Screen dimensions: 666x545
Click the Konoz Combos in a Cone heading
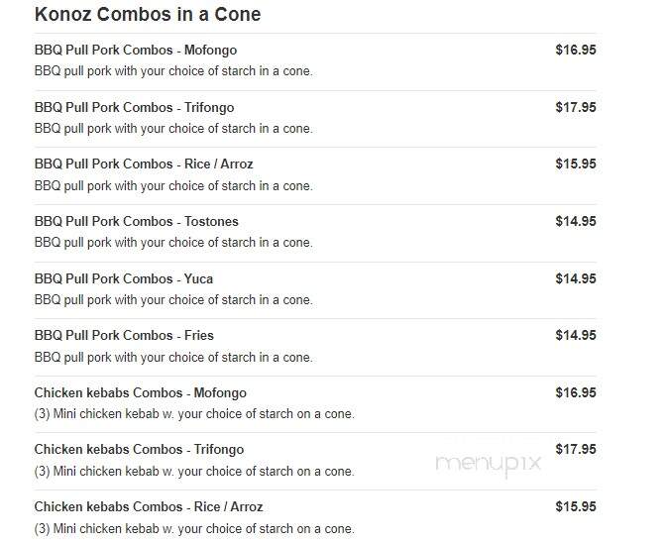pos(148,15)
